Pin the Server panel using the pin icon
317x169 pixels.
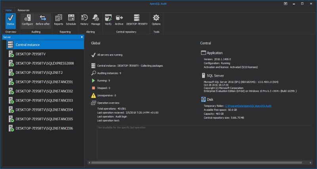click(x=82, y=37)
